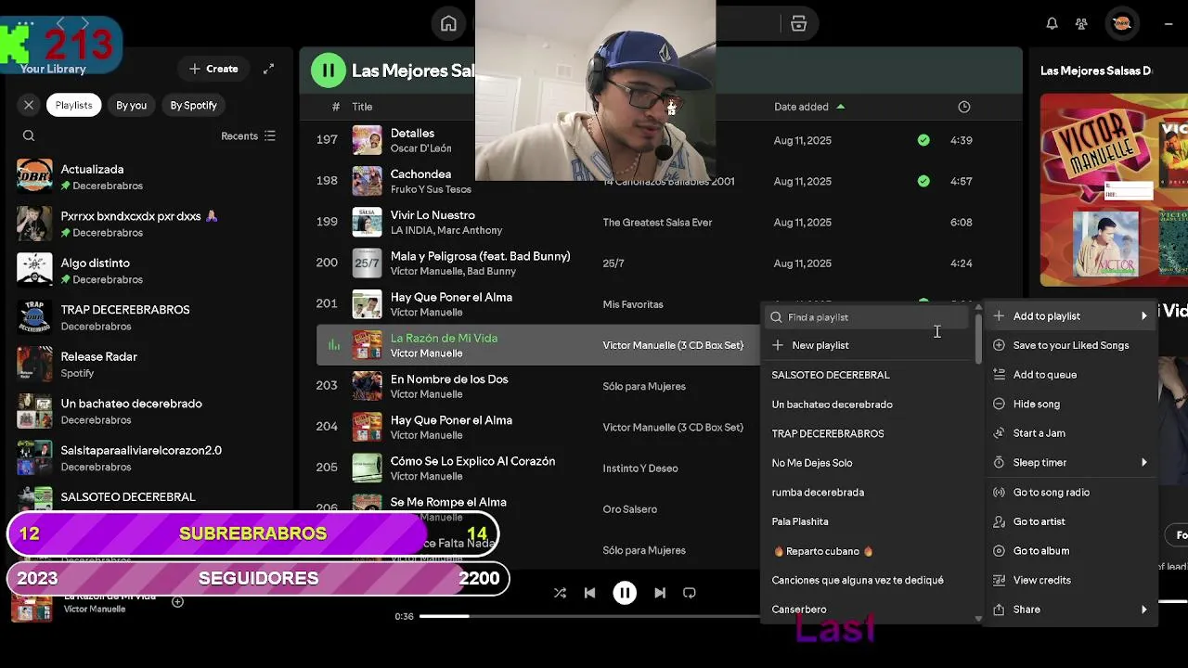Viewport: 1188px width, 668px height.
Task: Add song to No Me Dejes Solo
Action: [867, 463]
